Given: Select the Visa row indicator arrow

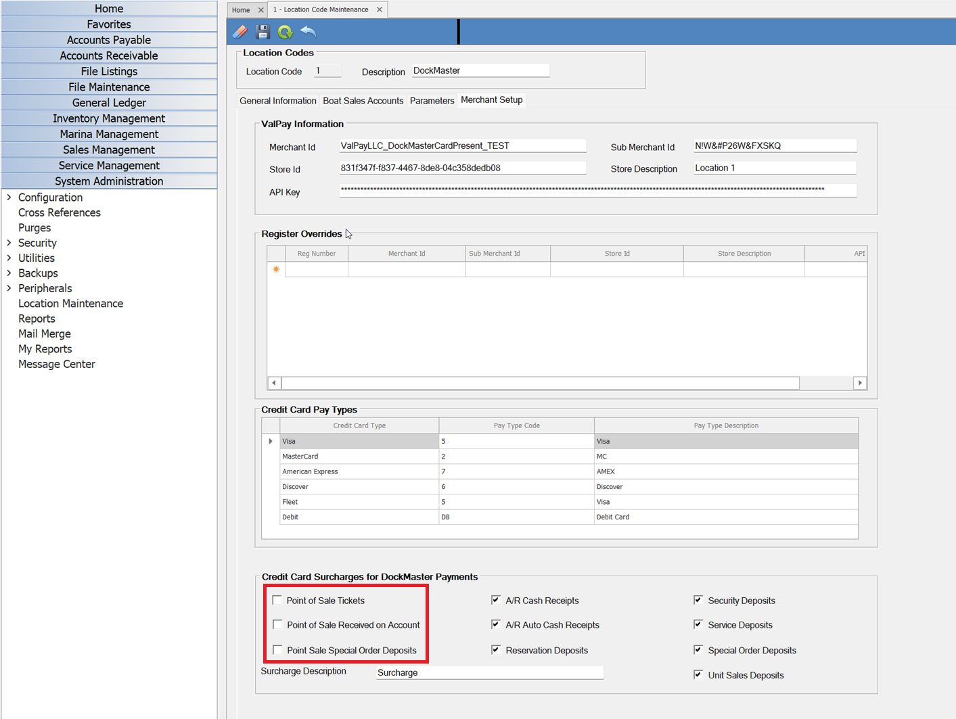Looking at the screenshot, I should [x=271, y=441].
